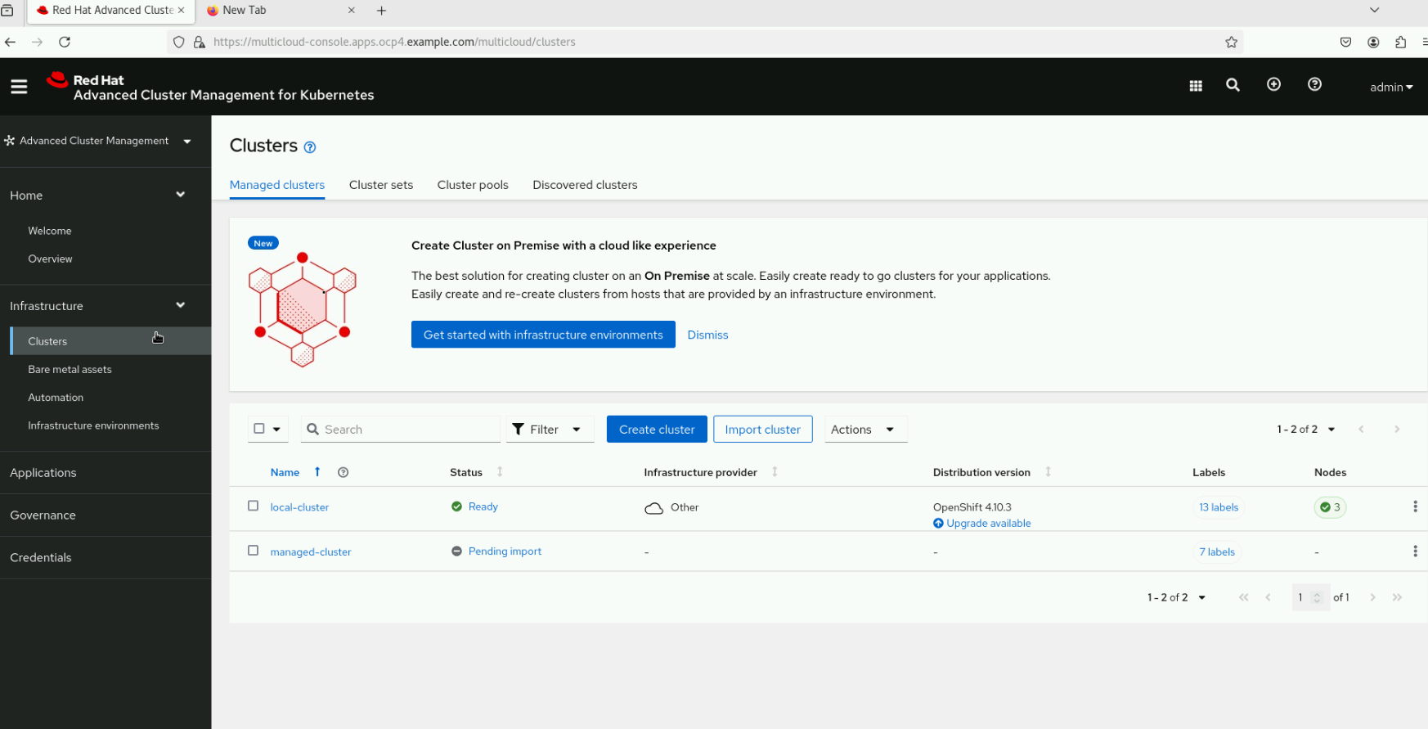This screenshot has height=729, width=1428.
Task: Click the Upgrade available link
Action: pyautogui.click(x=982, y=524)
